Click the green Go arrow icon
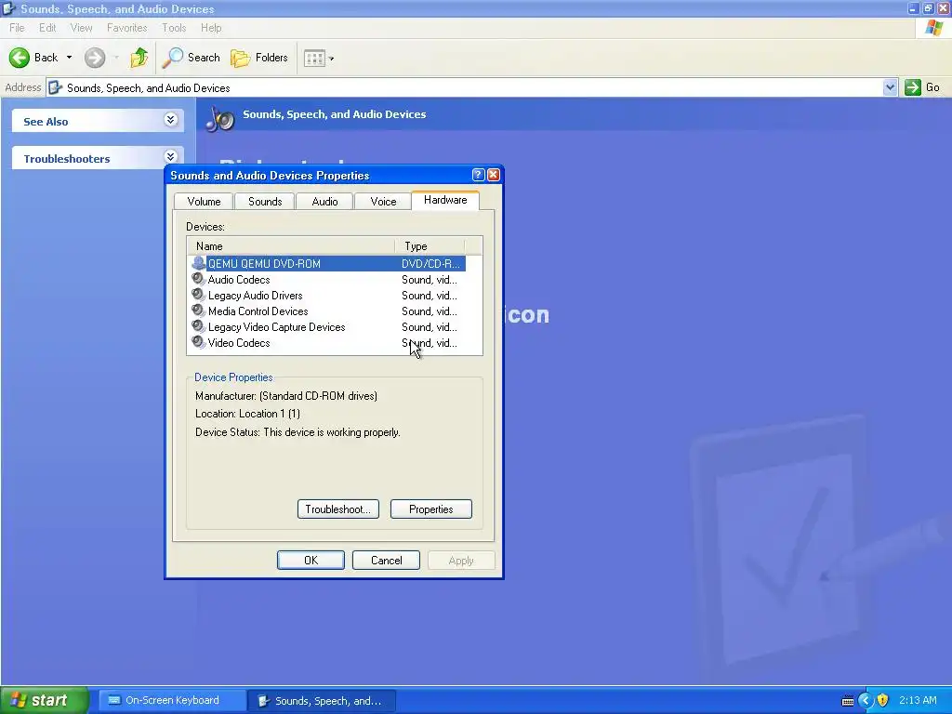 pos(913,87)
